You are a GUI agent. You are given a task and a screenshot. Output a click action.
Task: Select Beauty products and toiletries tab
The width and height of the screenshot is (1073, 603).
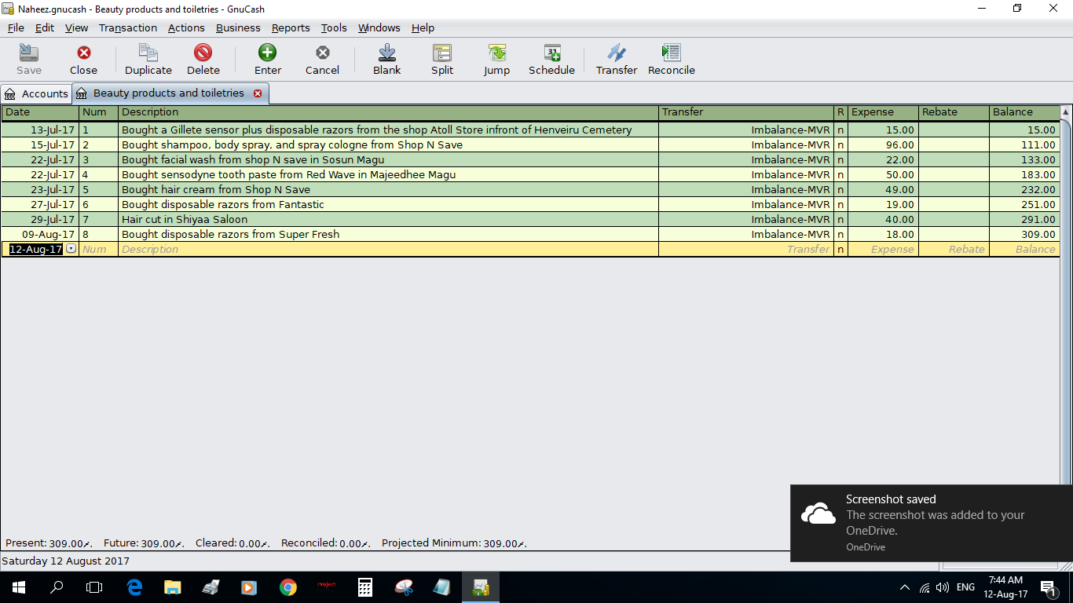pyautogui.click(x=169, y=93)
